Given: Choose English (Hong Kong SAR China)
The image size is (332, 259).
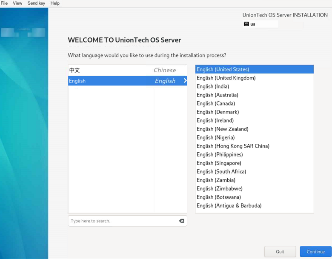Looking at the screenshot, I should pyautogui.click(x=255, y=146).
